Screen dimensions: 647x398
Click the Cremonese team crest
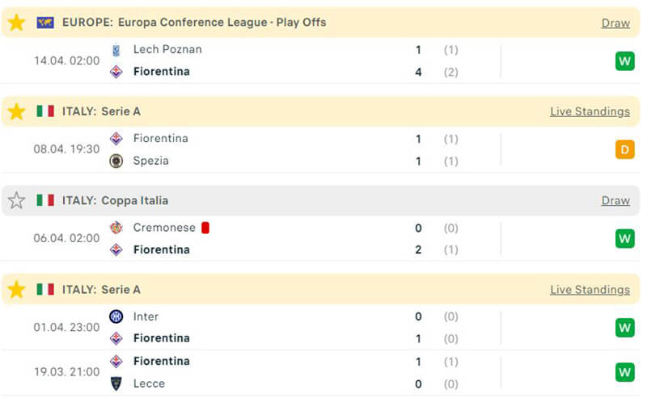116,228
